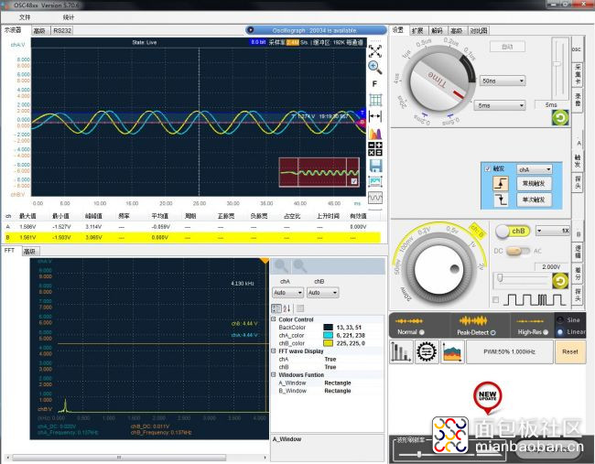Save waveform with the floppy disk icon

point(375,166)
